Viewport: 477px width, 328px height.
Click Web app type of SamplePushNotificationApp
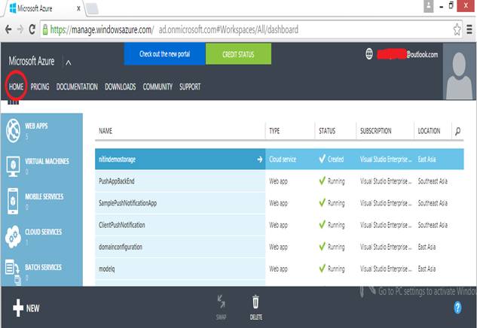[x=278, y=203]
